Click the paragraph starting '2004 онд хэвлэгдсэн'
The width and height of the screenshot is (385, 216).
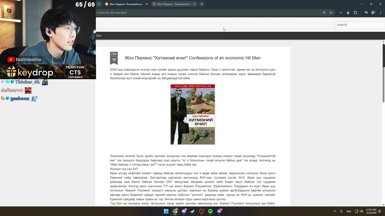[192, 74]
